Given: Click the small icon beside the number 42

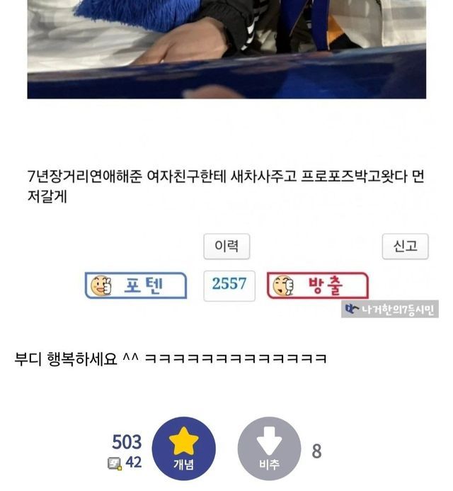Looking at the screenshot, I should 115,463.
